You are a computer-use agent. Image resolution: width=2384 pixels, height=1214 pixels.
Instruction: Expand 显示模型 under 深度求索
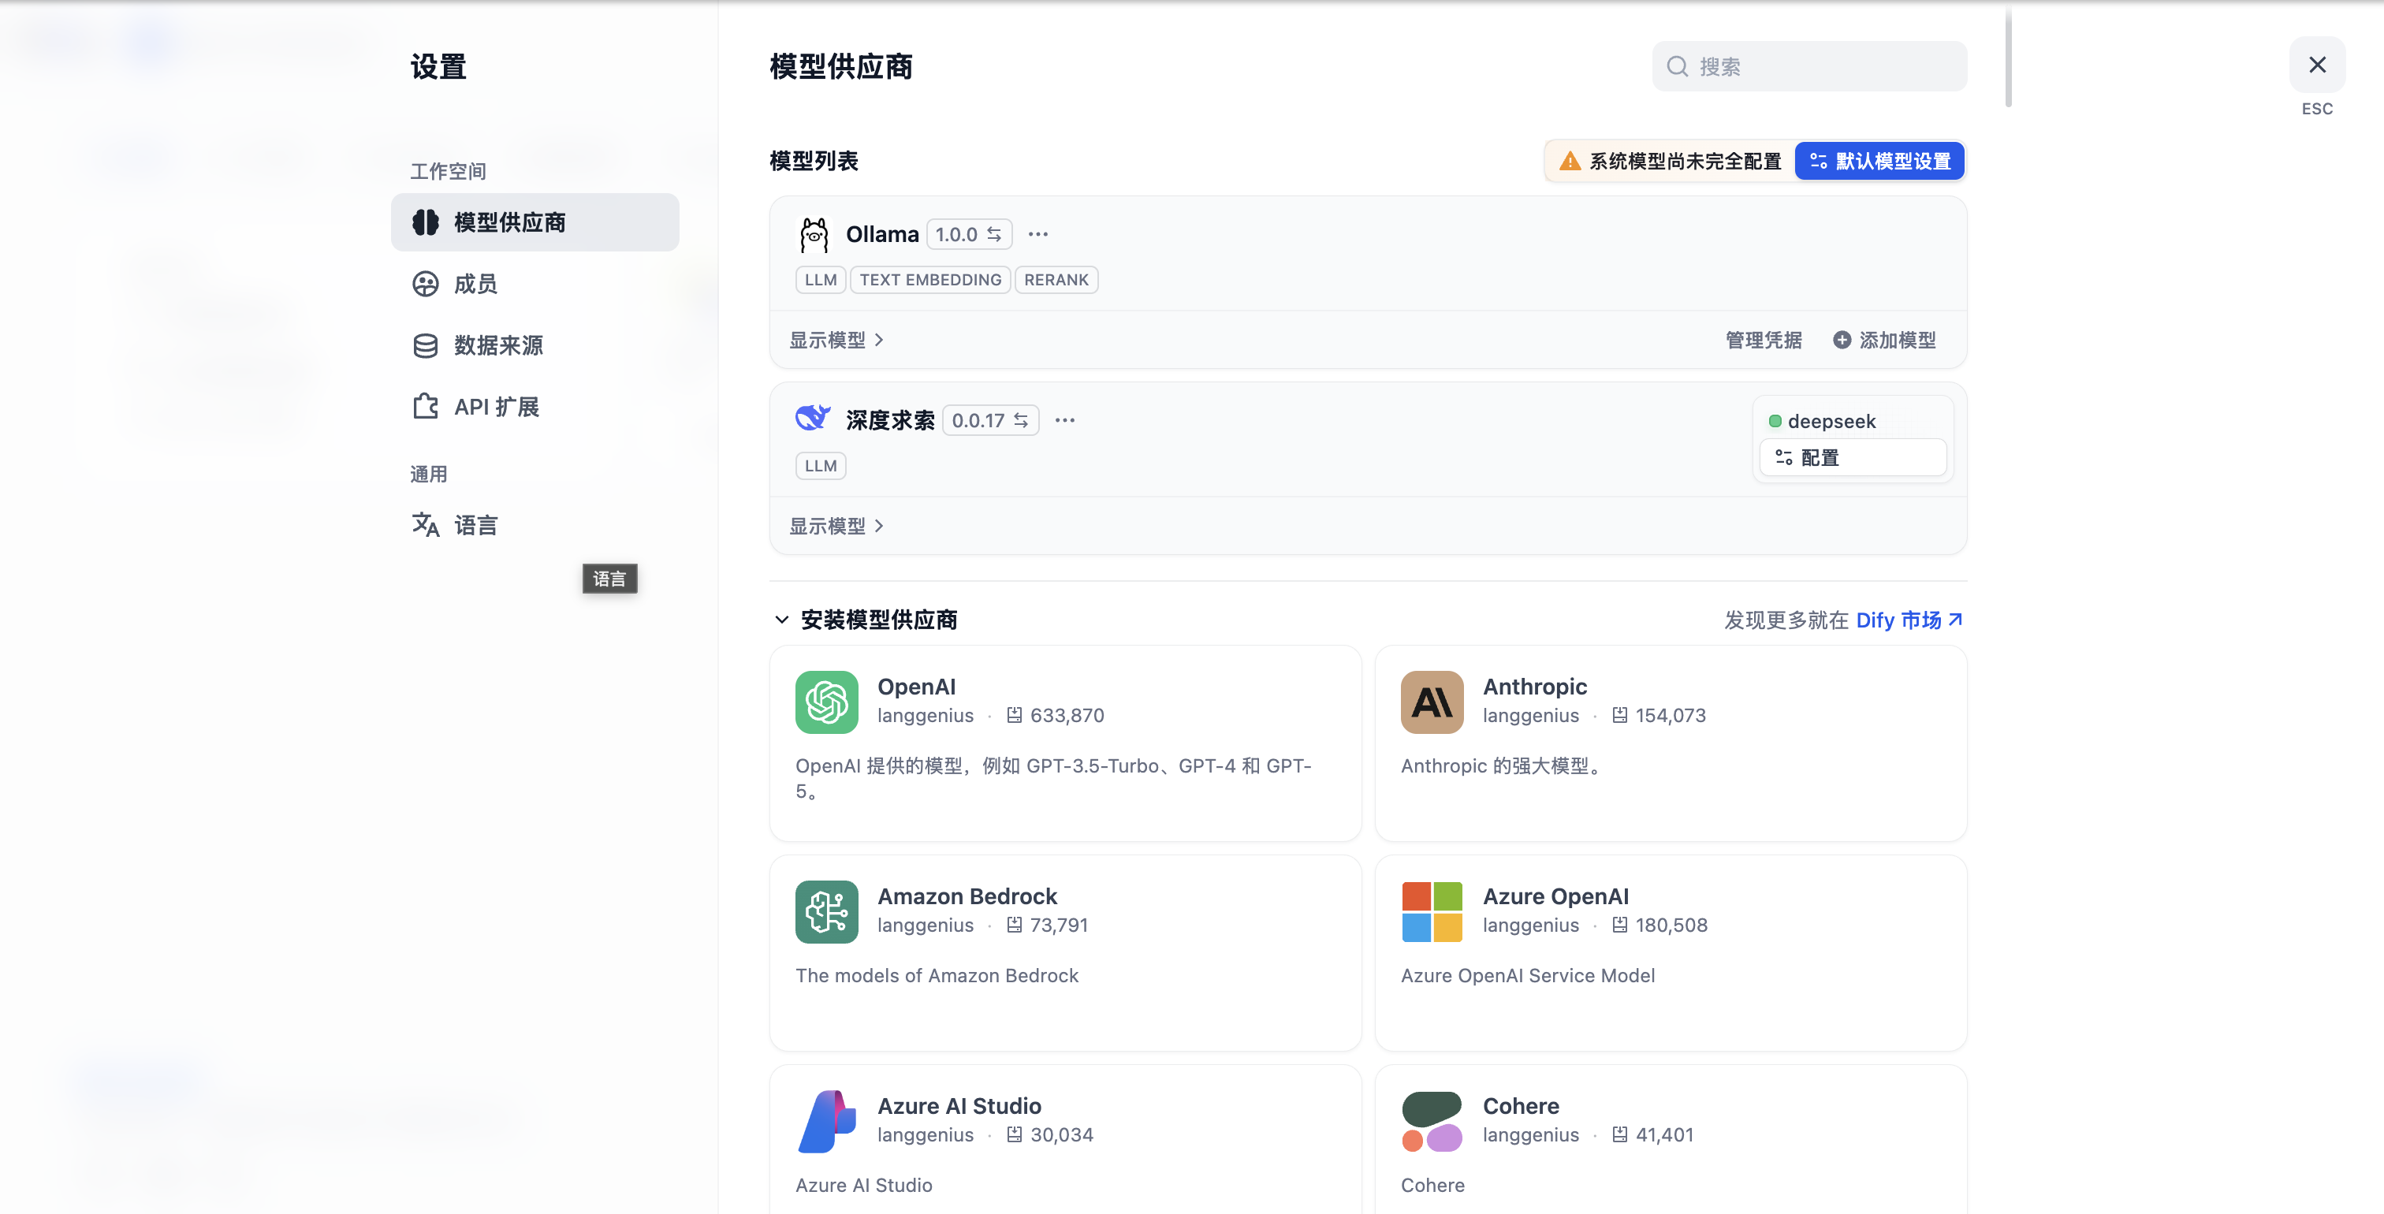coord(836,527)
